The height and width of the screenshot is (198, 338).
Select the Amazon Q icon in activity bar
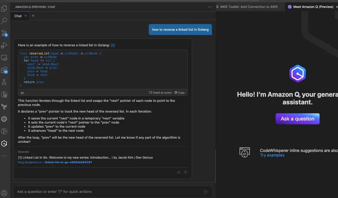[x=4, y=143]
